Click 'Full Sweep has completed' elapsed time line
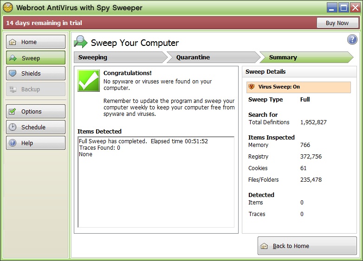 click(143, 141)
